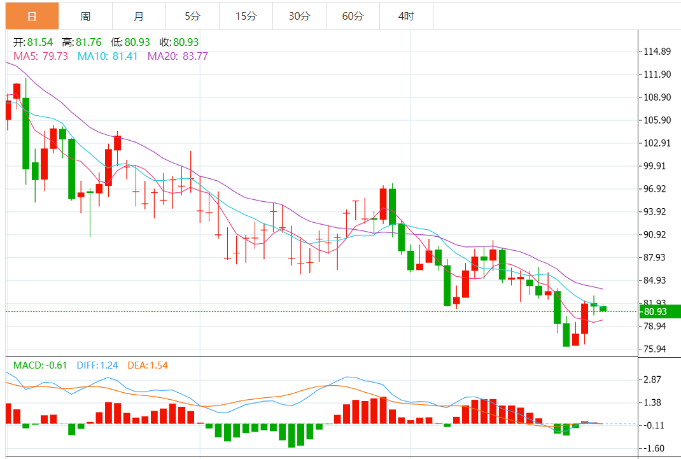This screenshot has height=459, width=681.
Task: Open the 5分 timeframe tab
Action: point(192,16)
